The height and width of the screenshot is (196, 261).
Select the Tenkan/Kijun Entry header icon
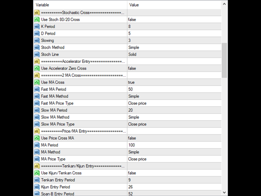[x=36, y=166]
